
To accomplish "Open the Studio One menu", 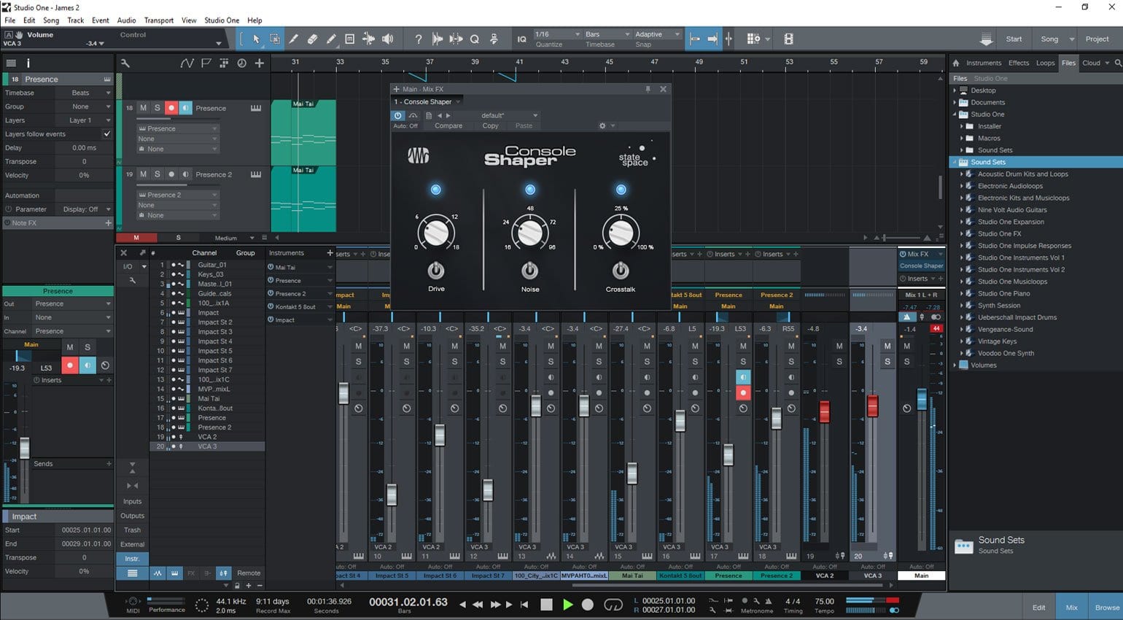I will click(x=222, y=20).
